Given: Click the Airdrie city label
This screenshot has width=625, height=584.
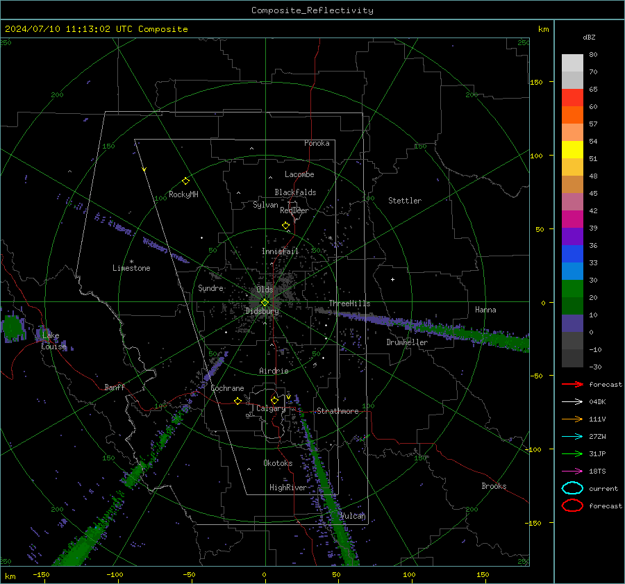Looking at the screenshot, I should coord(274,371).
